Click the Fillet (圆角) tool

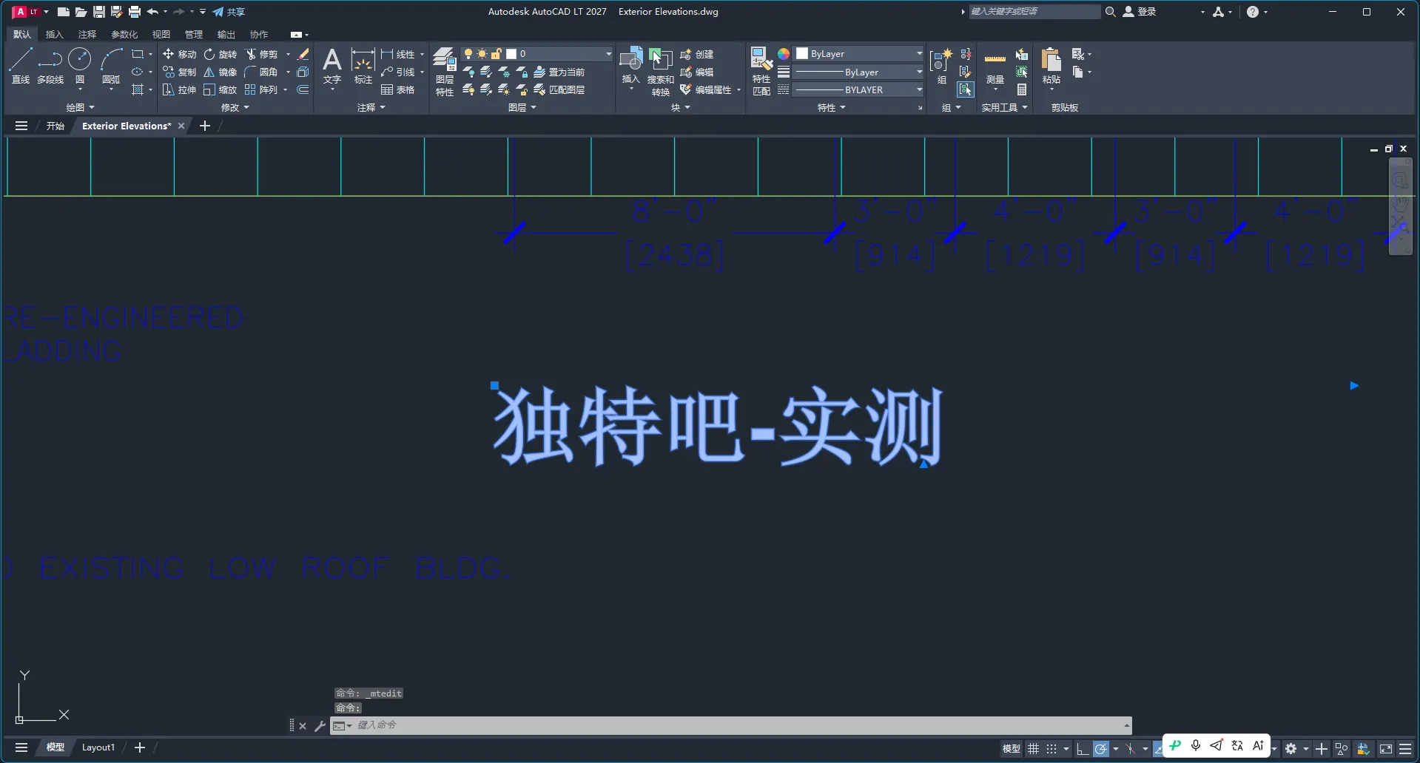pyautogui.click(x=261, y=72)
